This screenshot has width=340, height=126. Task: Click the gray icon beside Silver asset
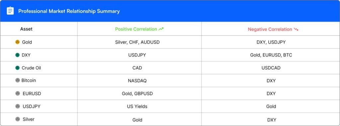coord(18,119)
